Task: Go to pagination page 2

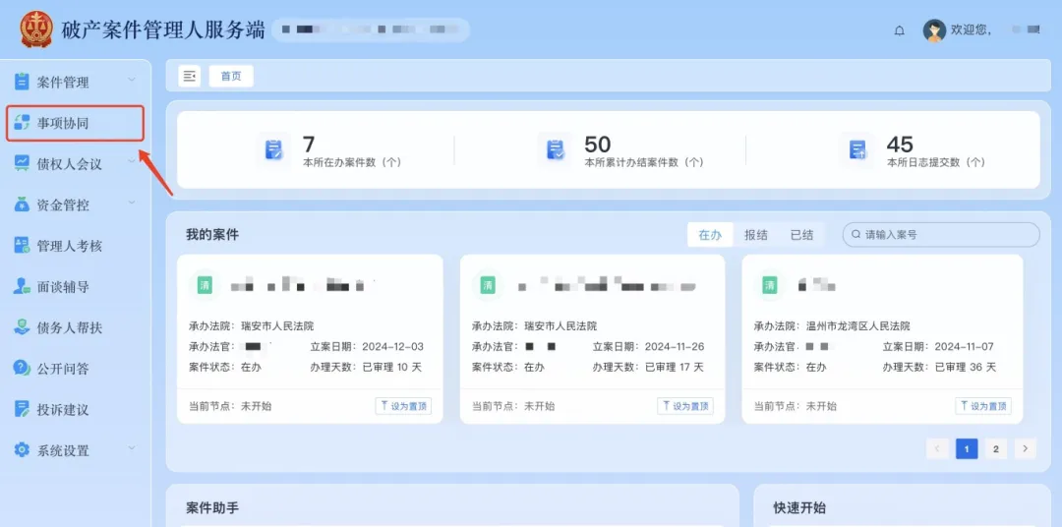Action: [995, 448]
